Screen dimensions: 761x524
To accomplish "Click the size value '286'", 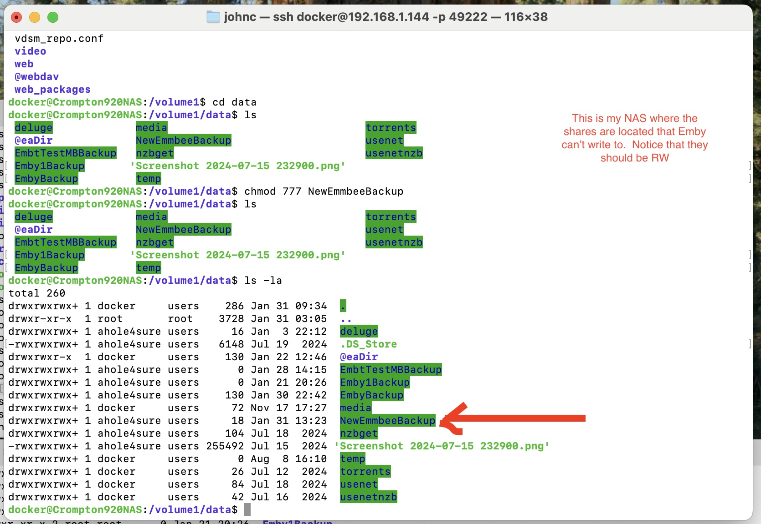I will click(235, 306).
